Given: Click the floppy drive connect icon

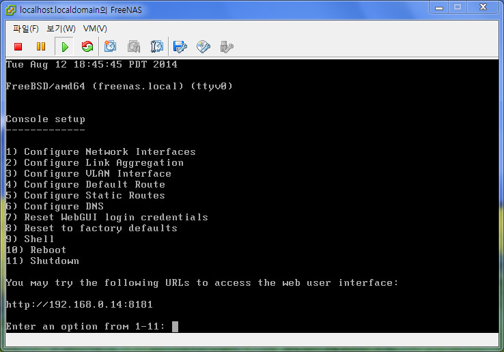Looking at the screenshot, I should pos(180,47).
